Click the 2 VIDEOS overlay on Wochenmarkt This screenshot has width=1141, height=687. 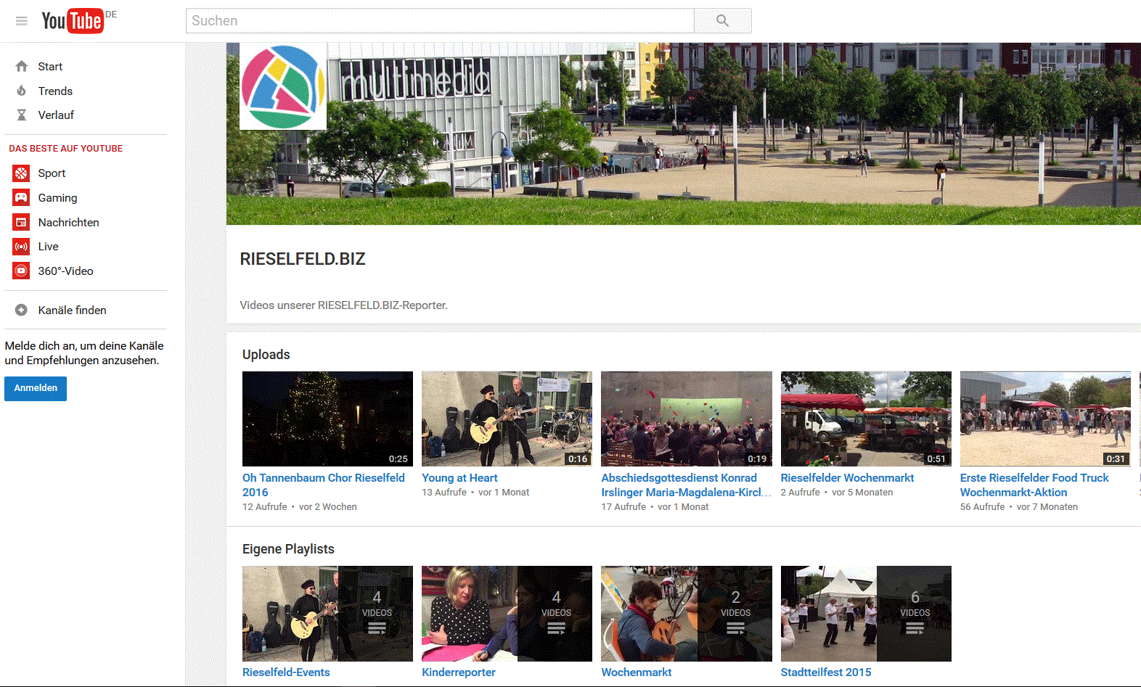click(735, 614)
